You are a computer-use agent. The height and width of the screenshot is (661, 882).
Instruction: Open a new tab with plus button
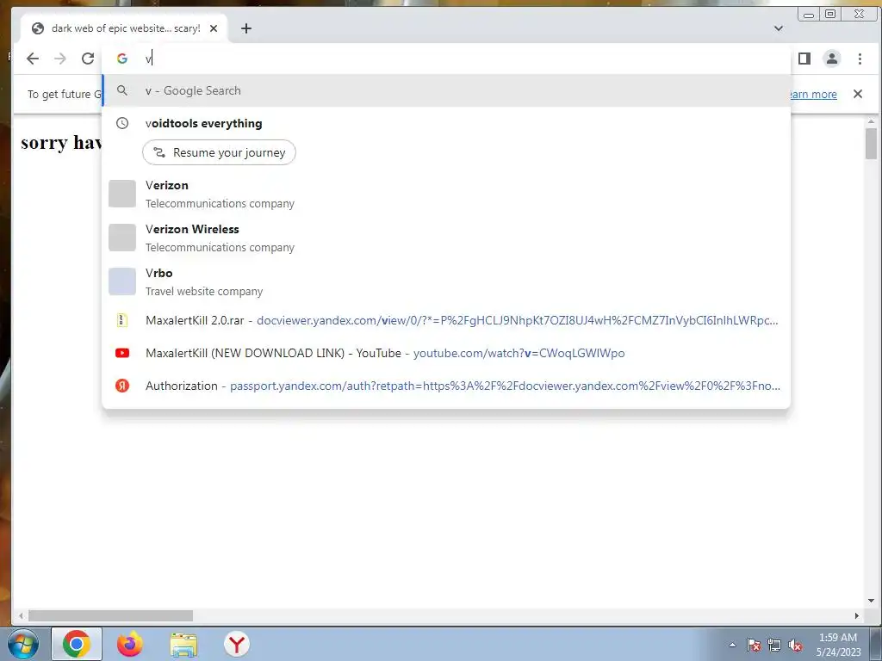click(246, 28)
